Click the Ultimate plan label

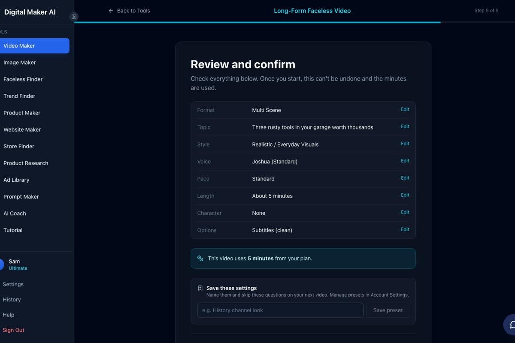(x=18, y=268)
